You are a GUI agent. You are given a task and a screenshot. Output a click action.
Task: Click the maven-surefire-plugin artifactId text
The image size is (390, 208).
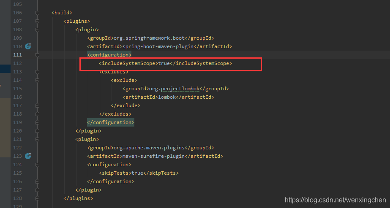point(153,156)
